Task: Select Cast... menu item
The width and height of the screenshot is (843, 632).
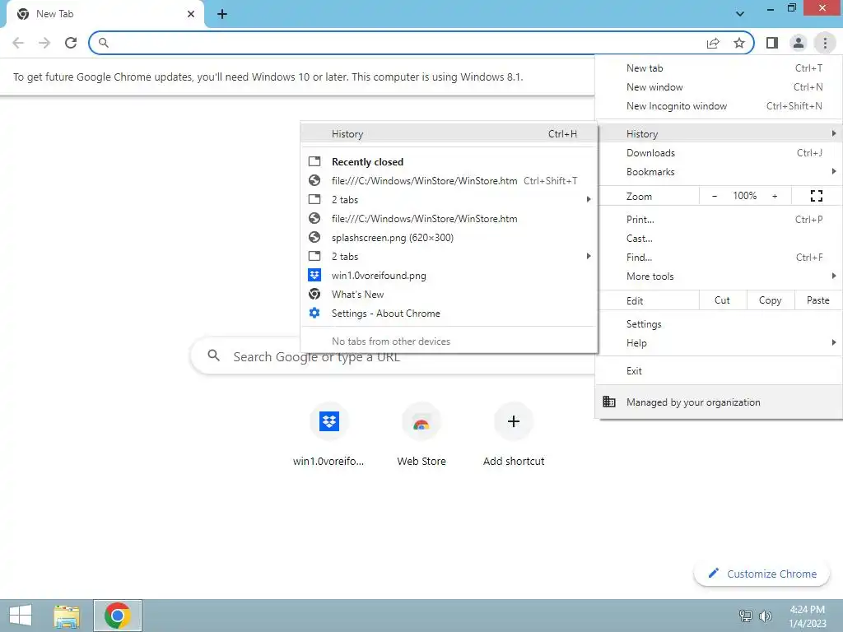Action: pyautogui.click(x=719, y=238)
